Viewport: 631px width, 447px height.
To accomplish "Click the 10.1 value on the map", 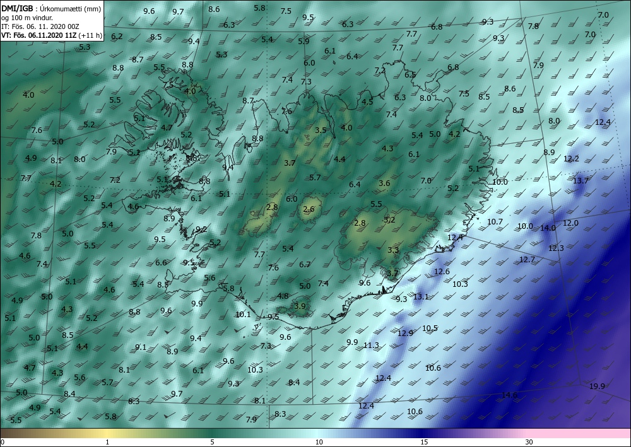I will click(243, 315).
